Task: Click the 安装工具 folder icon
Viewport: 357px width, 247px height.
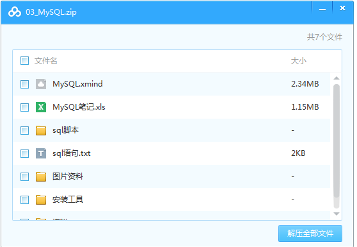Action: point(41,200)
